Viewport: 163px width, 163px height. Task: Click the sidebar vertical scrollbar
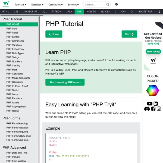(39, 36)
